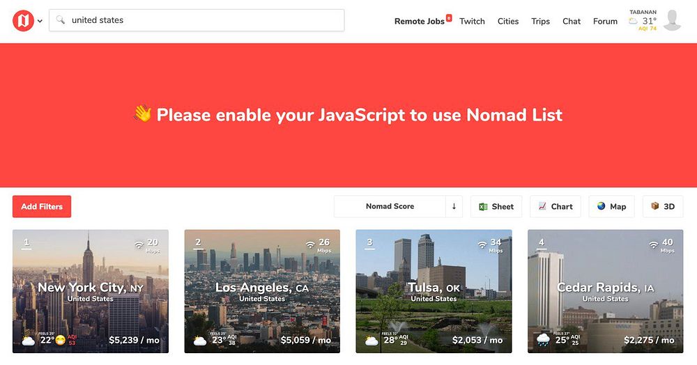Click the Tabanan 31° temperature
Screen dimensions: 697x365
tap(649, 21)
